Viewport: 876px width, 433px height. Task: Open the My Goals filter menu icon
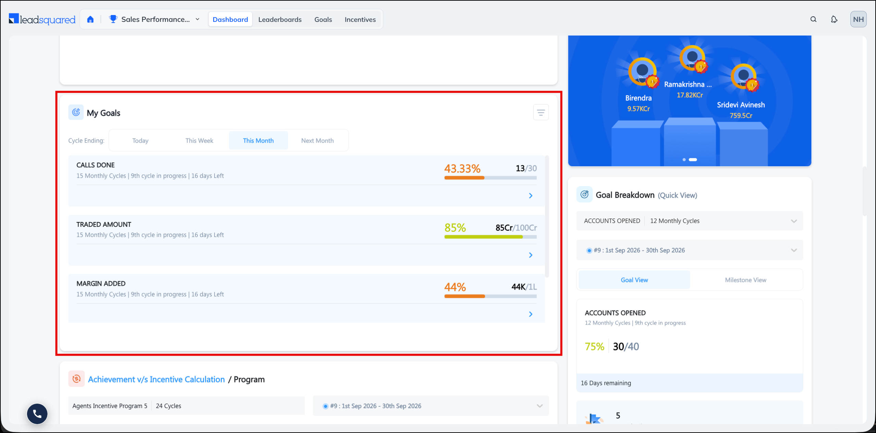point(541,113)
